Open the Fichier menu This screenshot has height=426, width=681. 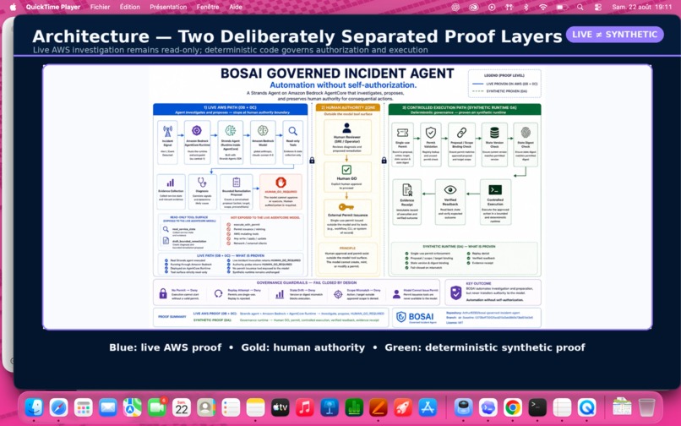(x=100, y=7)
